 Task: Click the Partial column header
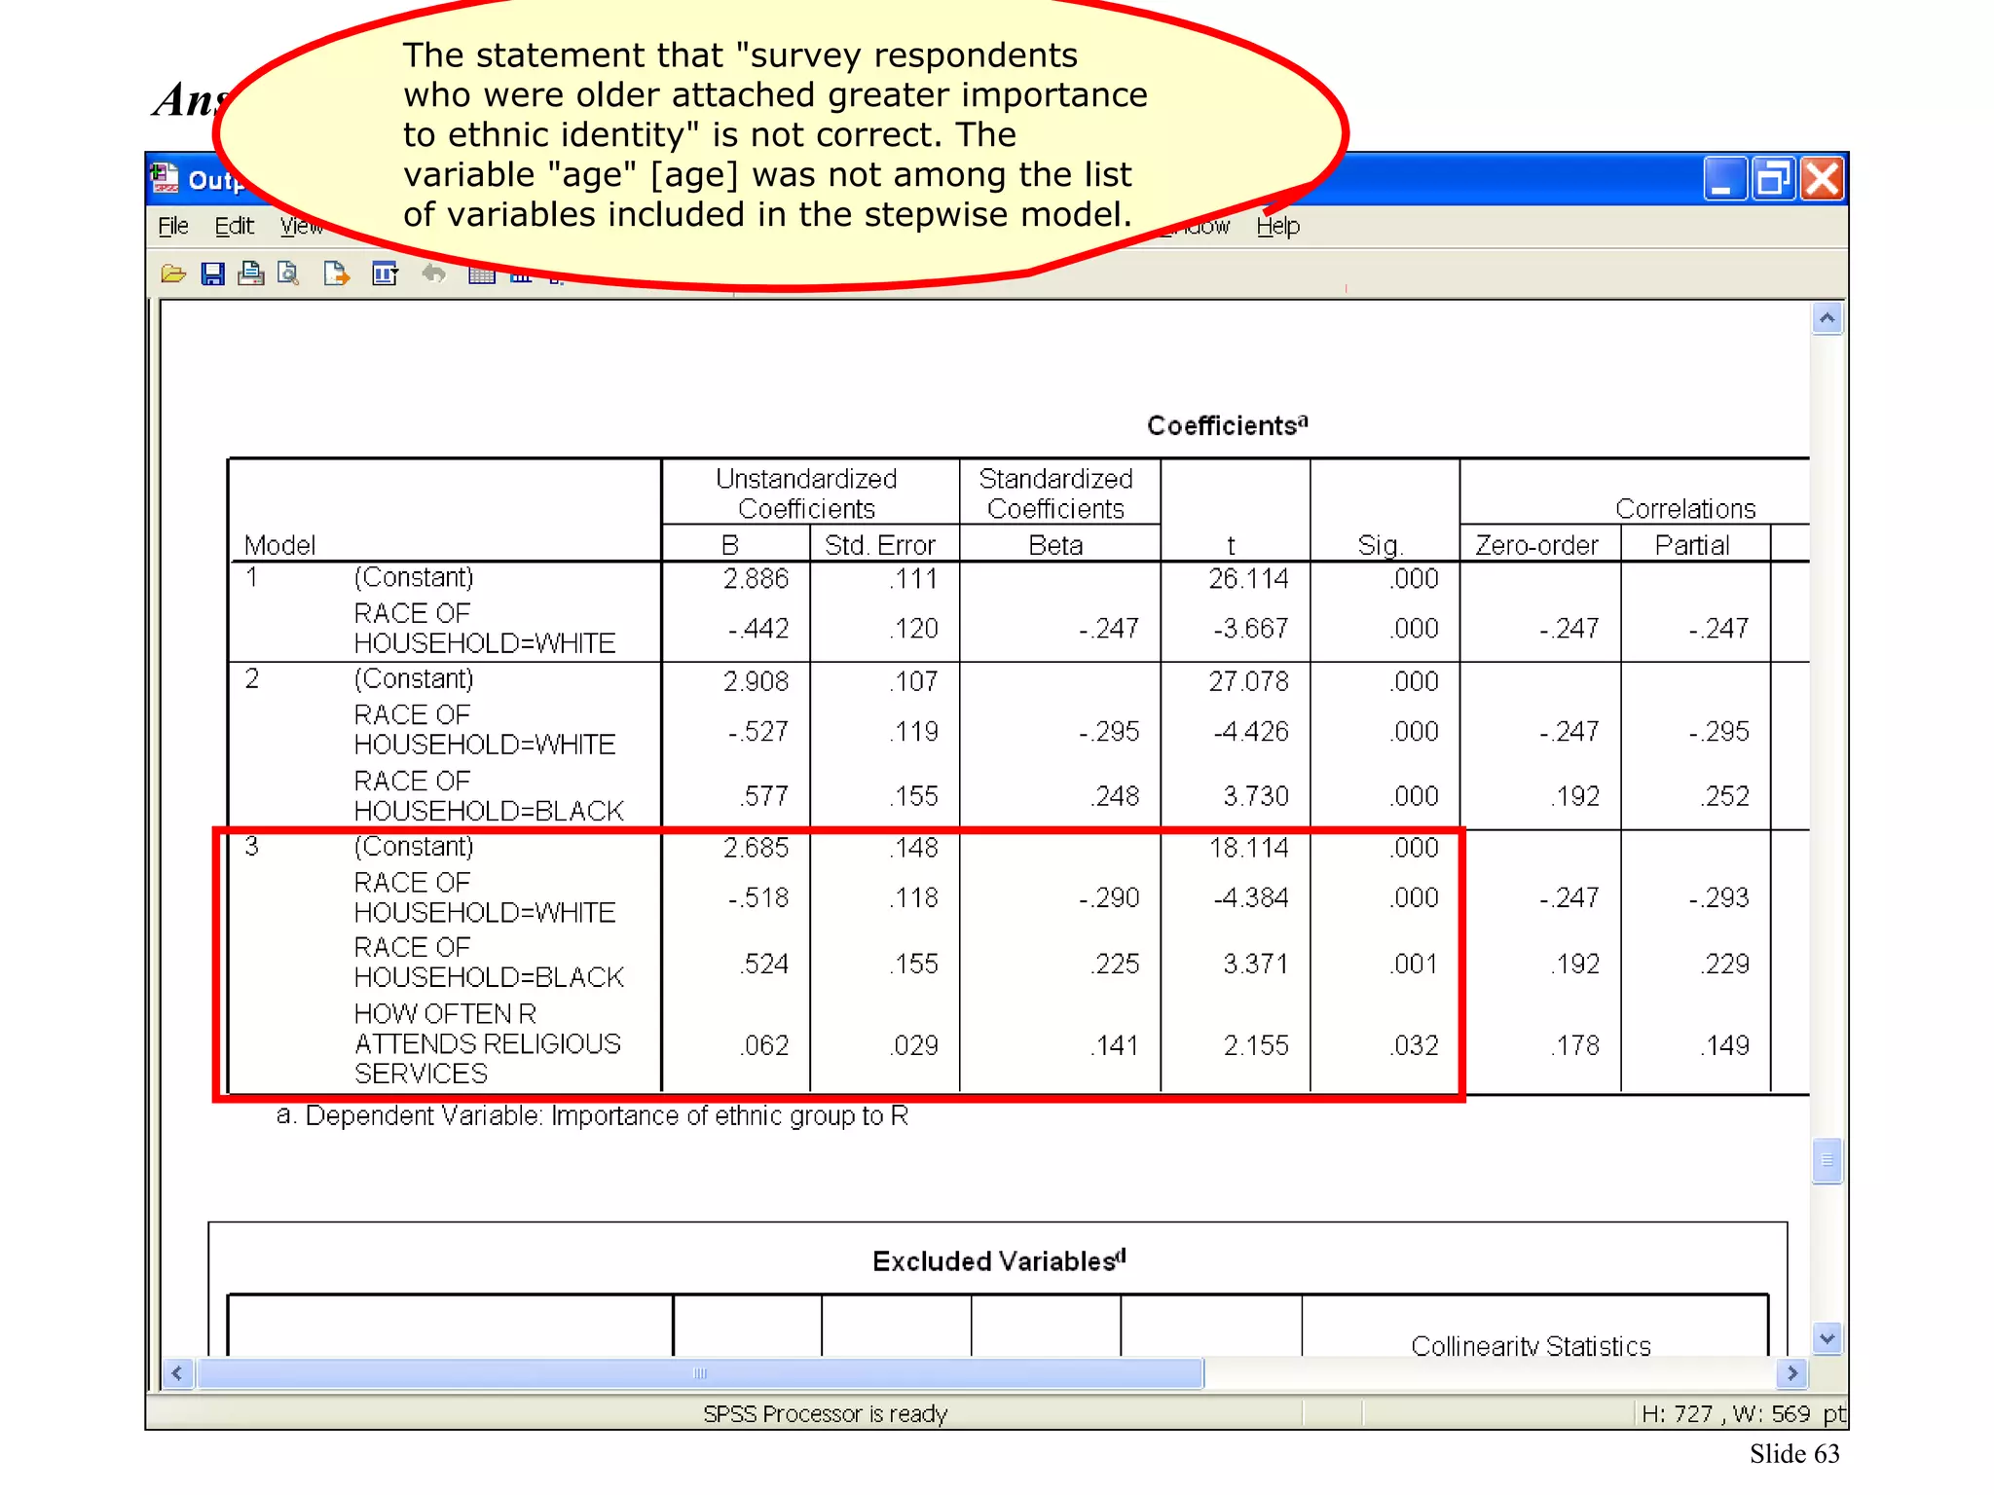pyautogui.click(x=1692, y=545)
